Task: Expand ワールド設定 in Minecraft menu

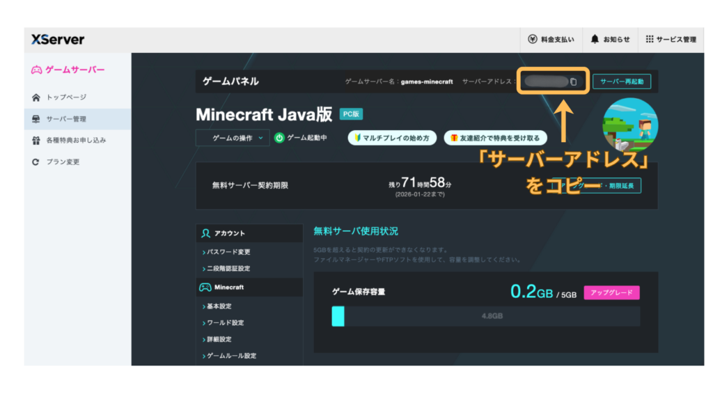Action: pyautogui.click(x=225, y=323)
